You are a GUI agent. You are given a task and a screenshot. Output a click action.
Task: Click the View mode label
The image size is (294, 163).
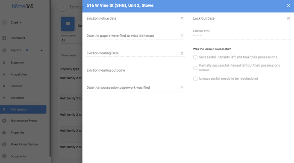pos(69,55)
